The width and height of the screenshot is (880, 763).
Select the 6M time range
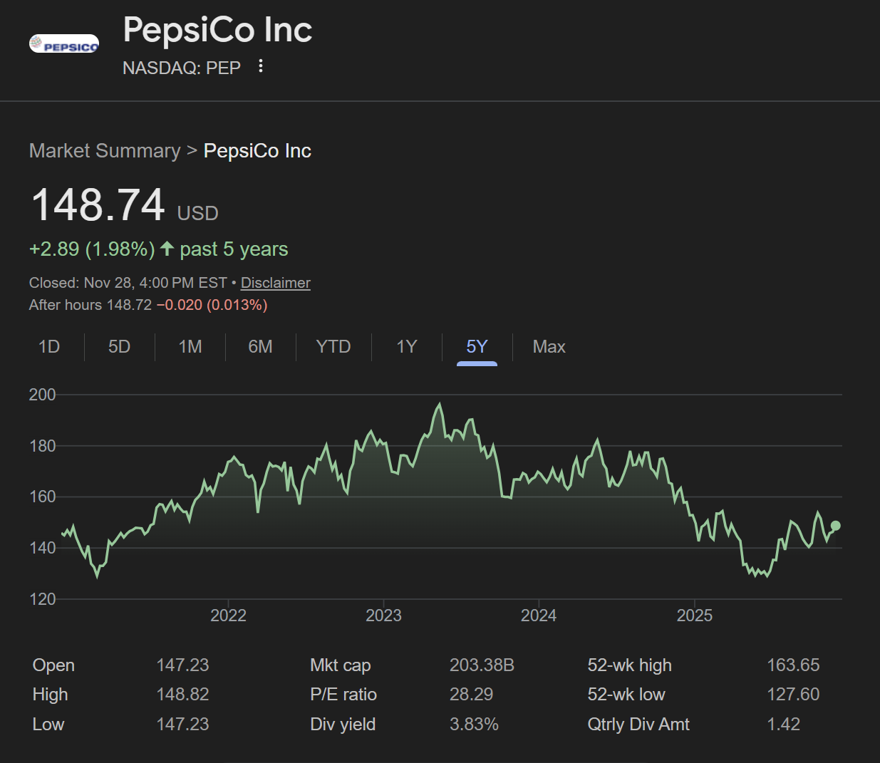(x=260, y=347)
